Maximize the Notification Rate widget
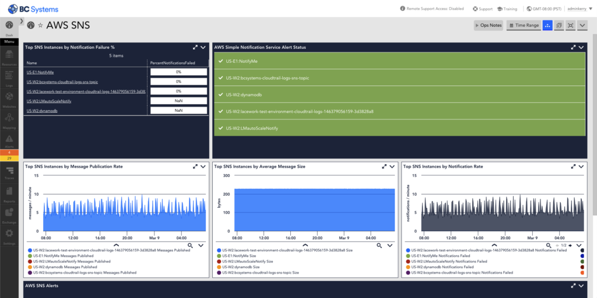597x298 pixels. point(574,166)
